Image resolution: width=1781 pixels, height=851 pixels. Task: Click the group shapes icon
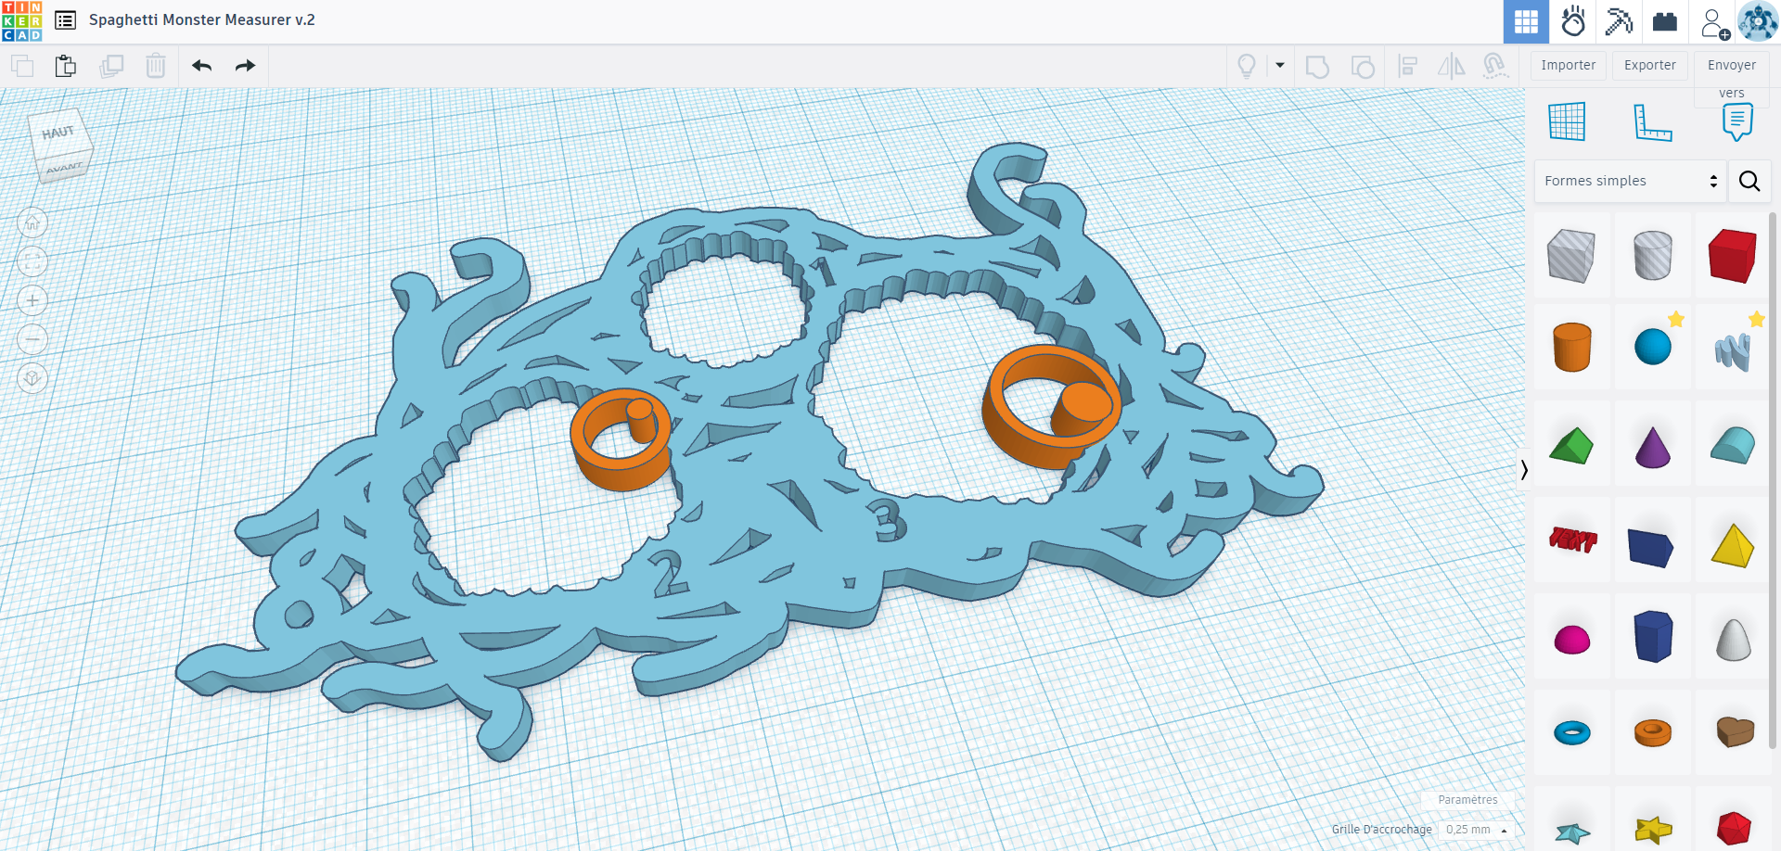tap(1317, 67)
